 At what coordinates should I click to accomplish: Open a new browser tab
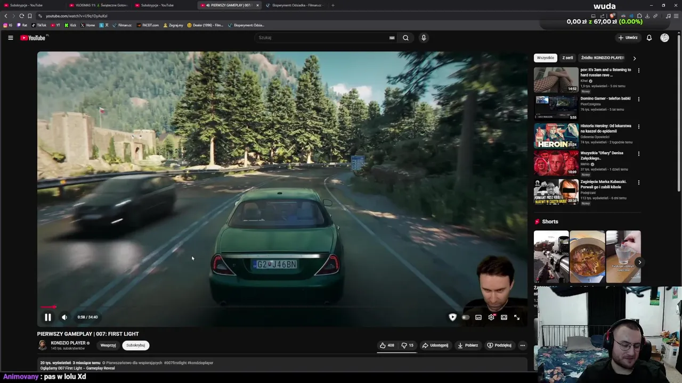click(333, 5)
